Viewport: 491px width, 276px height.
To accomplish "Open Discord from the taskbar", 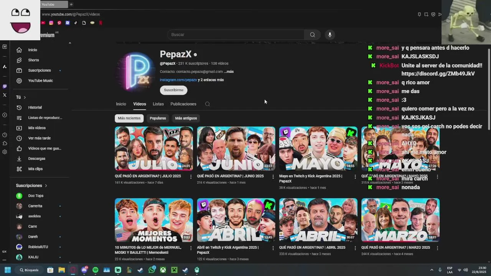I will tap(84, 270).
